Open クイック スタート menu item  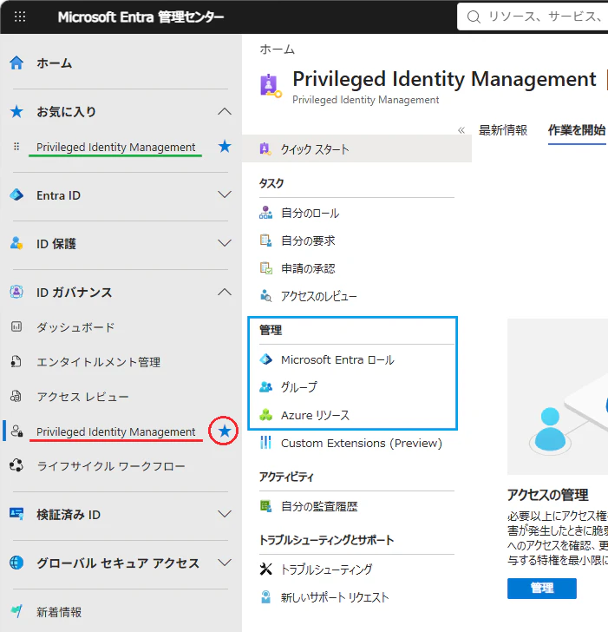pyautogui.click(x=356, y=148)
